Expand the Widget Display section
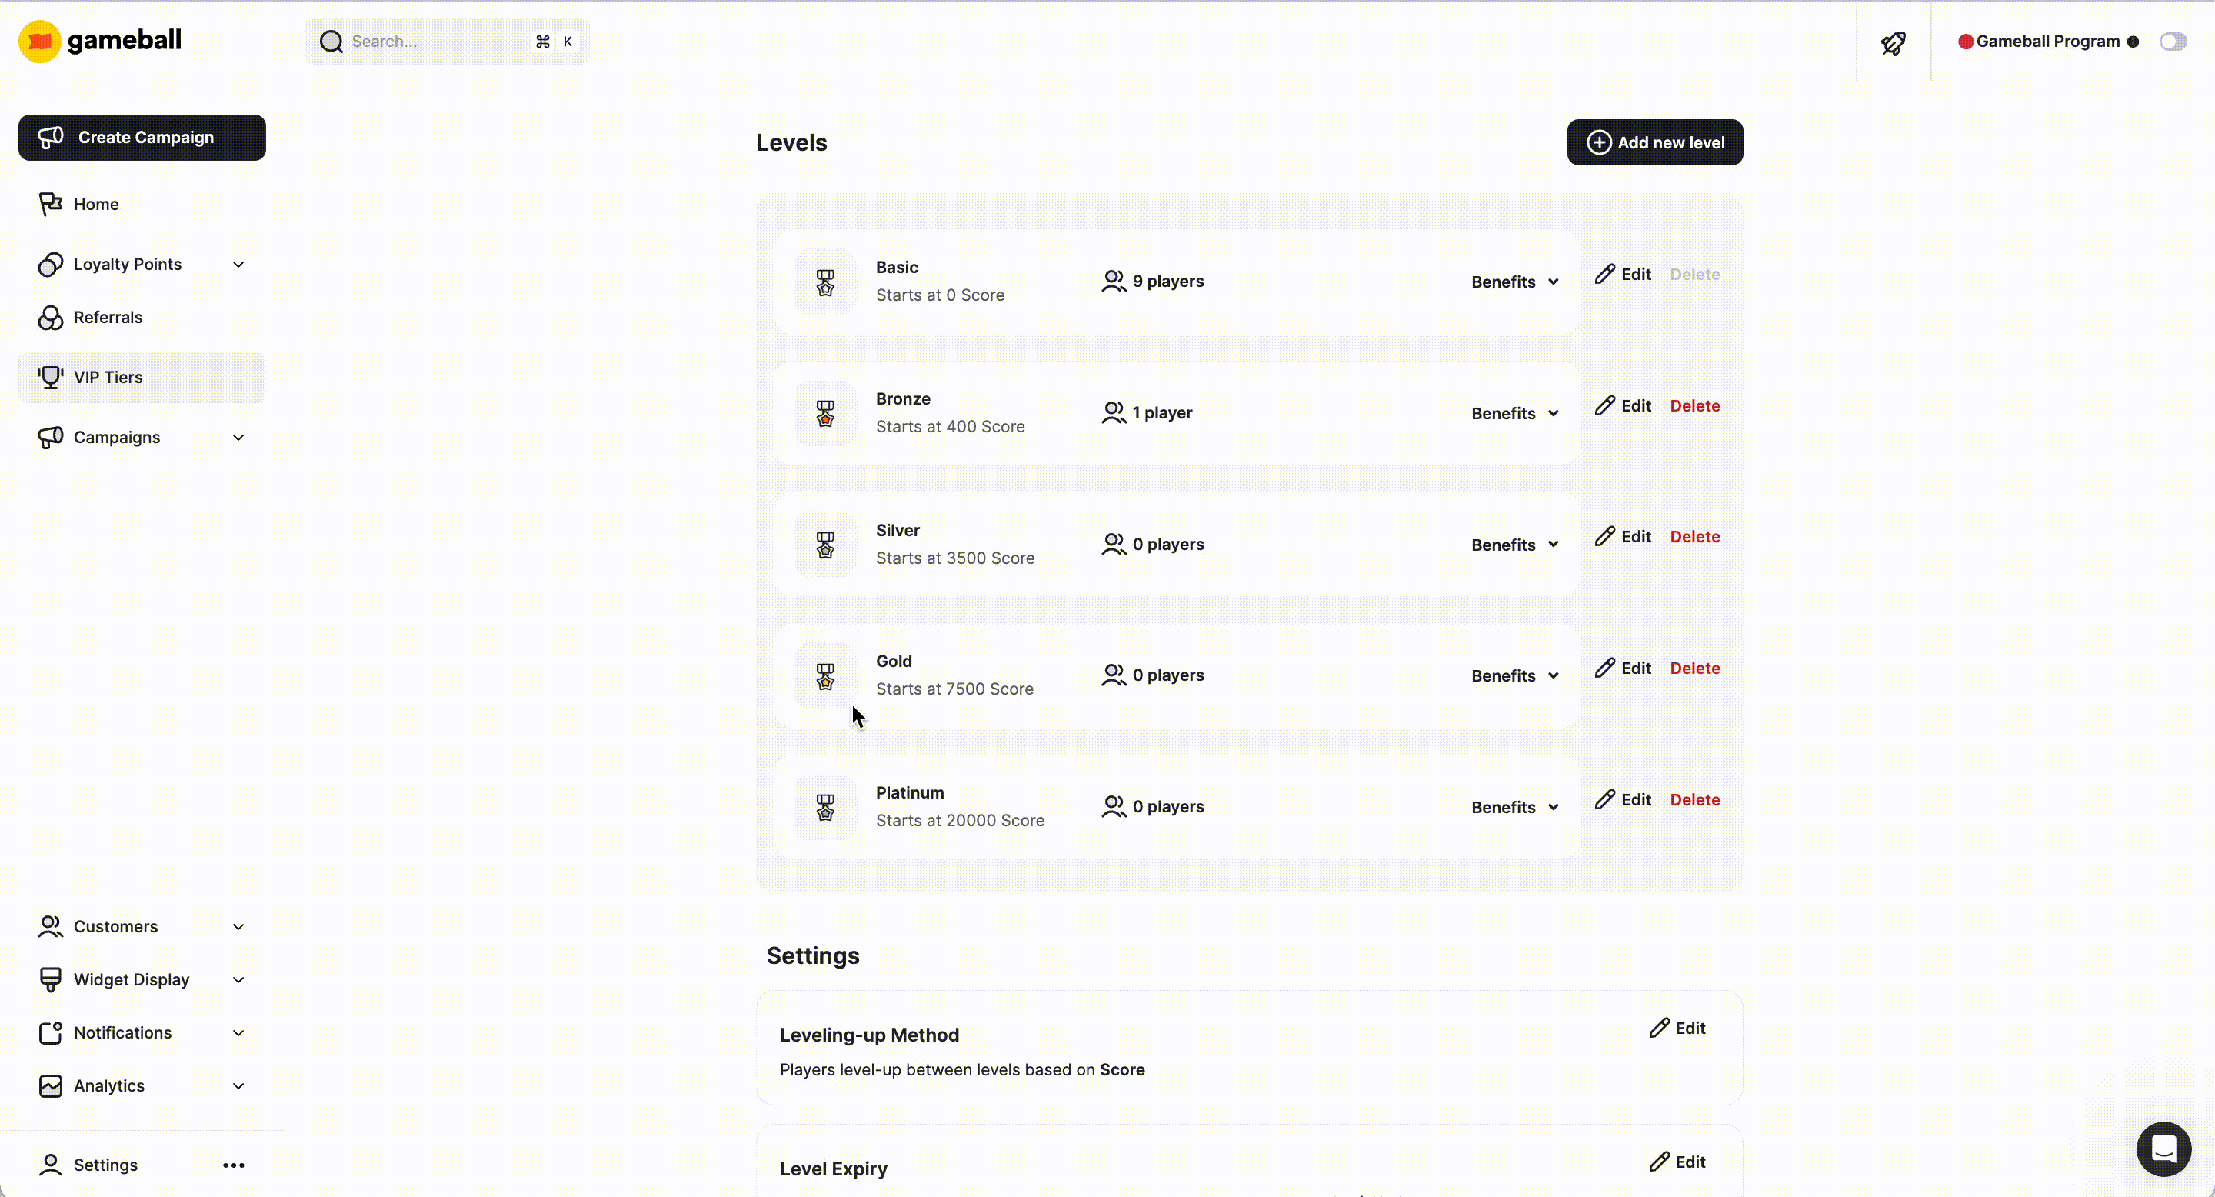 238,979
